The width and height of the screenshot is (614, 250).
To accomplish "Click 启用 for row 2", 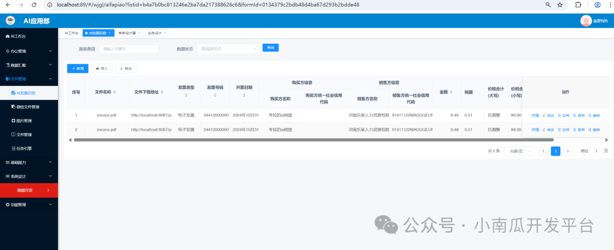I will [x=563, y=130].
